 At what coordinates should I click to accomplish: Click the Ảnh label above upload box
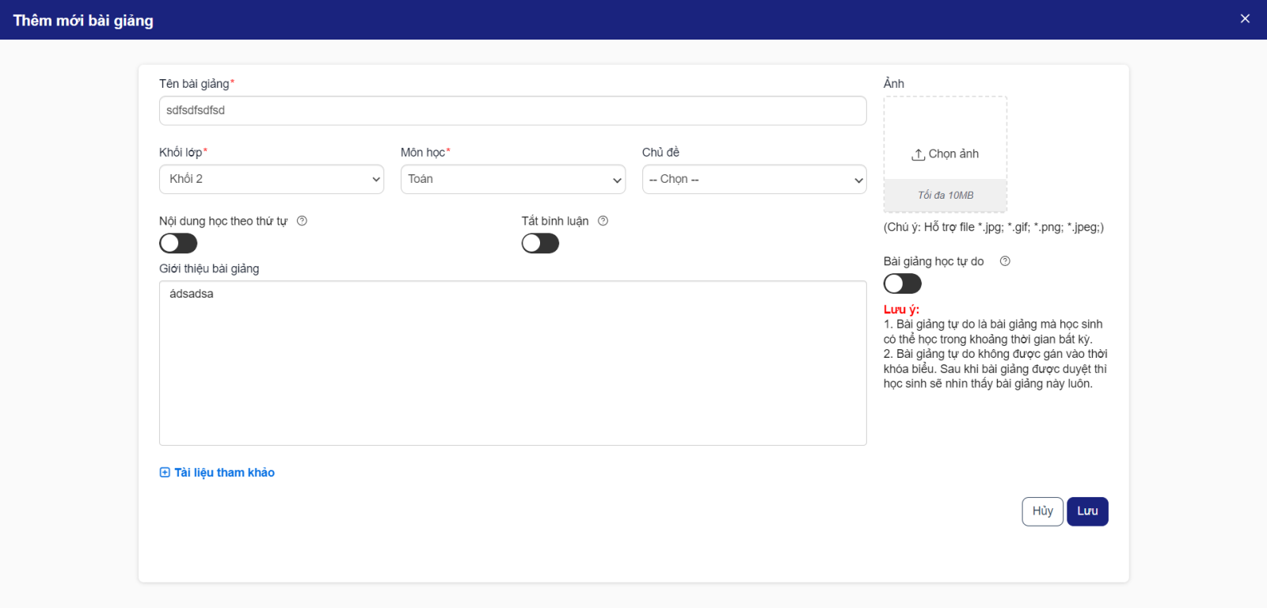click(893, 84)
